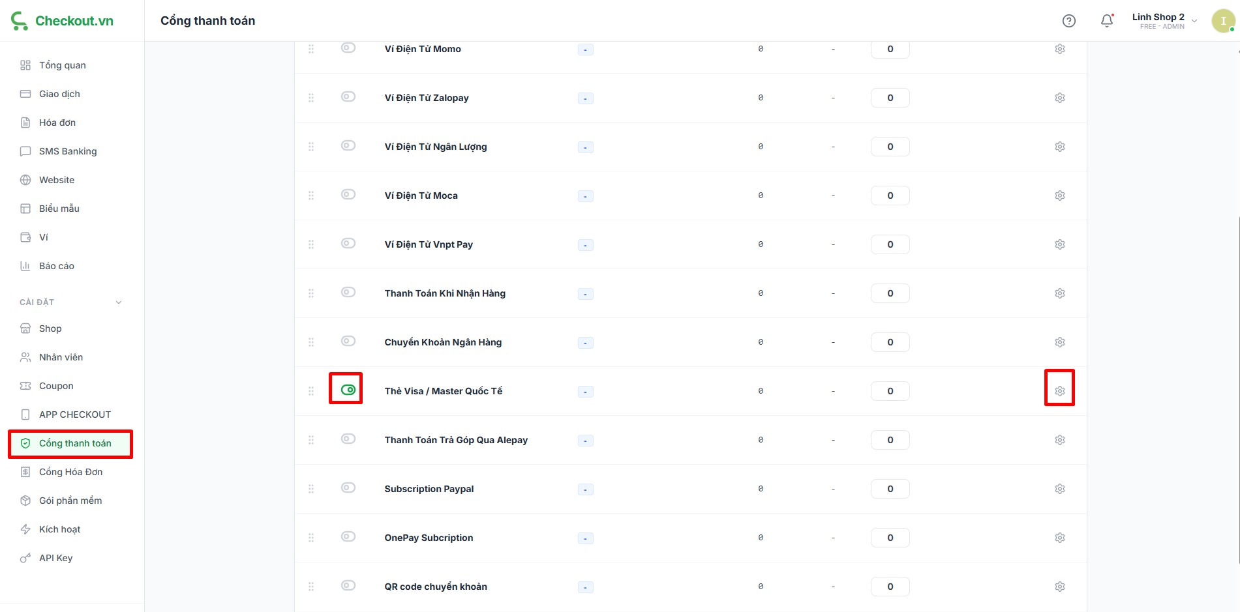Collapse the CÀI ĐẶT sidebar section
The width and height of the screenshot is (1240, 612).
tap(119, 302)
